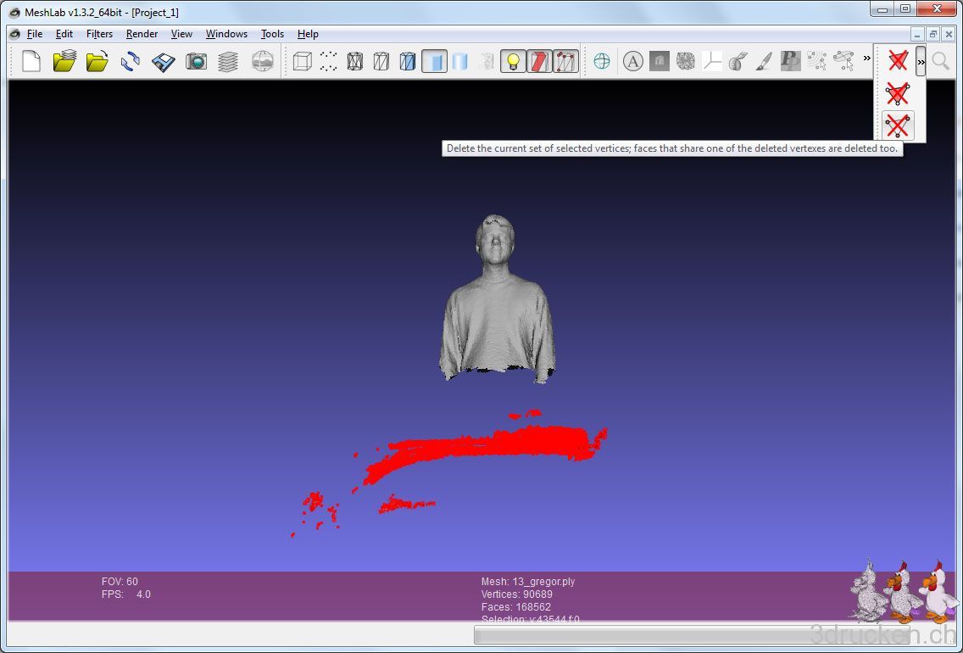The image size is (963, 653).
Task: Click the 'Mesh: 13_gregor.ply' text
Action: point(528,581)
